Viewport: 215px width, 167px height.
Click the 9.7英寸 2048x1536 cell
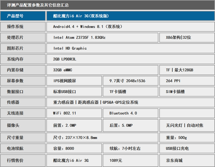(x=131, y=81)
